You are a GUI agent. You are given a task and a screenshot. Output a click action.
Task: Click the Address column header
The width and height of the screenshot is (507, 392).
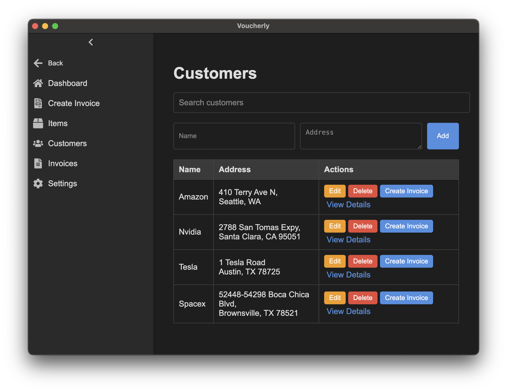266,170
